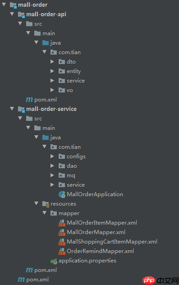The width and height of the screenshot is (179, 285).
Task: Select the blue java source folder icon under mall-order-service
Action: click(x=46, y=138)
